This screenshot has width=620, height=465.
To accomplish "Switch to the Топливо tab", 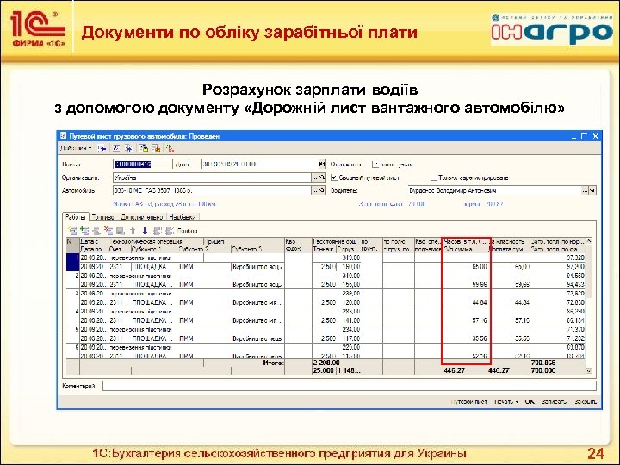I will (102, 217).
